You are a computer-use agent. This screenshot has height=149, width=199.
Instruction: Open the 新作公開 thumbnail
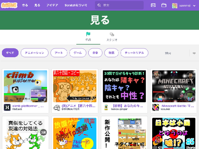pos(124,133)
